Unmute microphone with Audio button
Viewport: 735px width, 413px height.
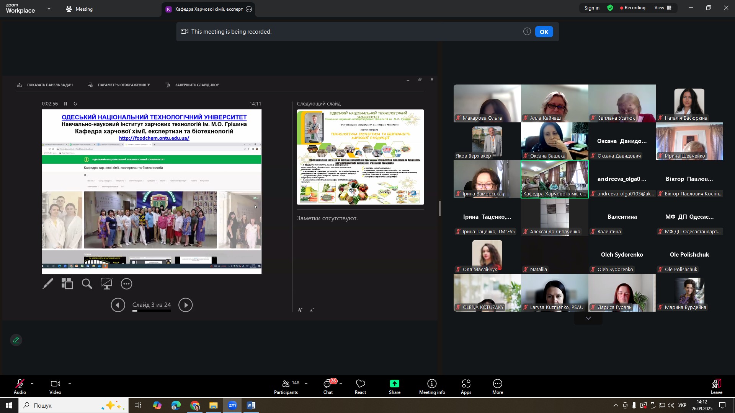pos(20,384)
